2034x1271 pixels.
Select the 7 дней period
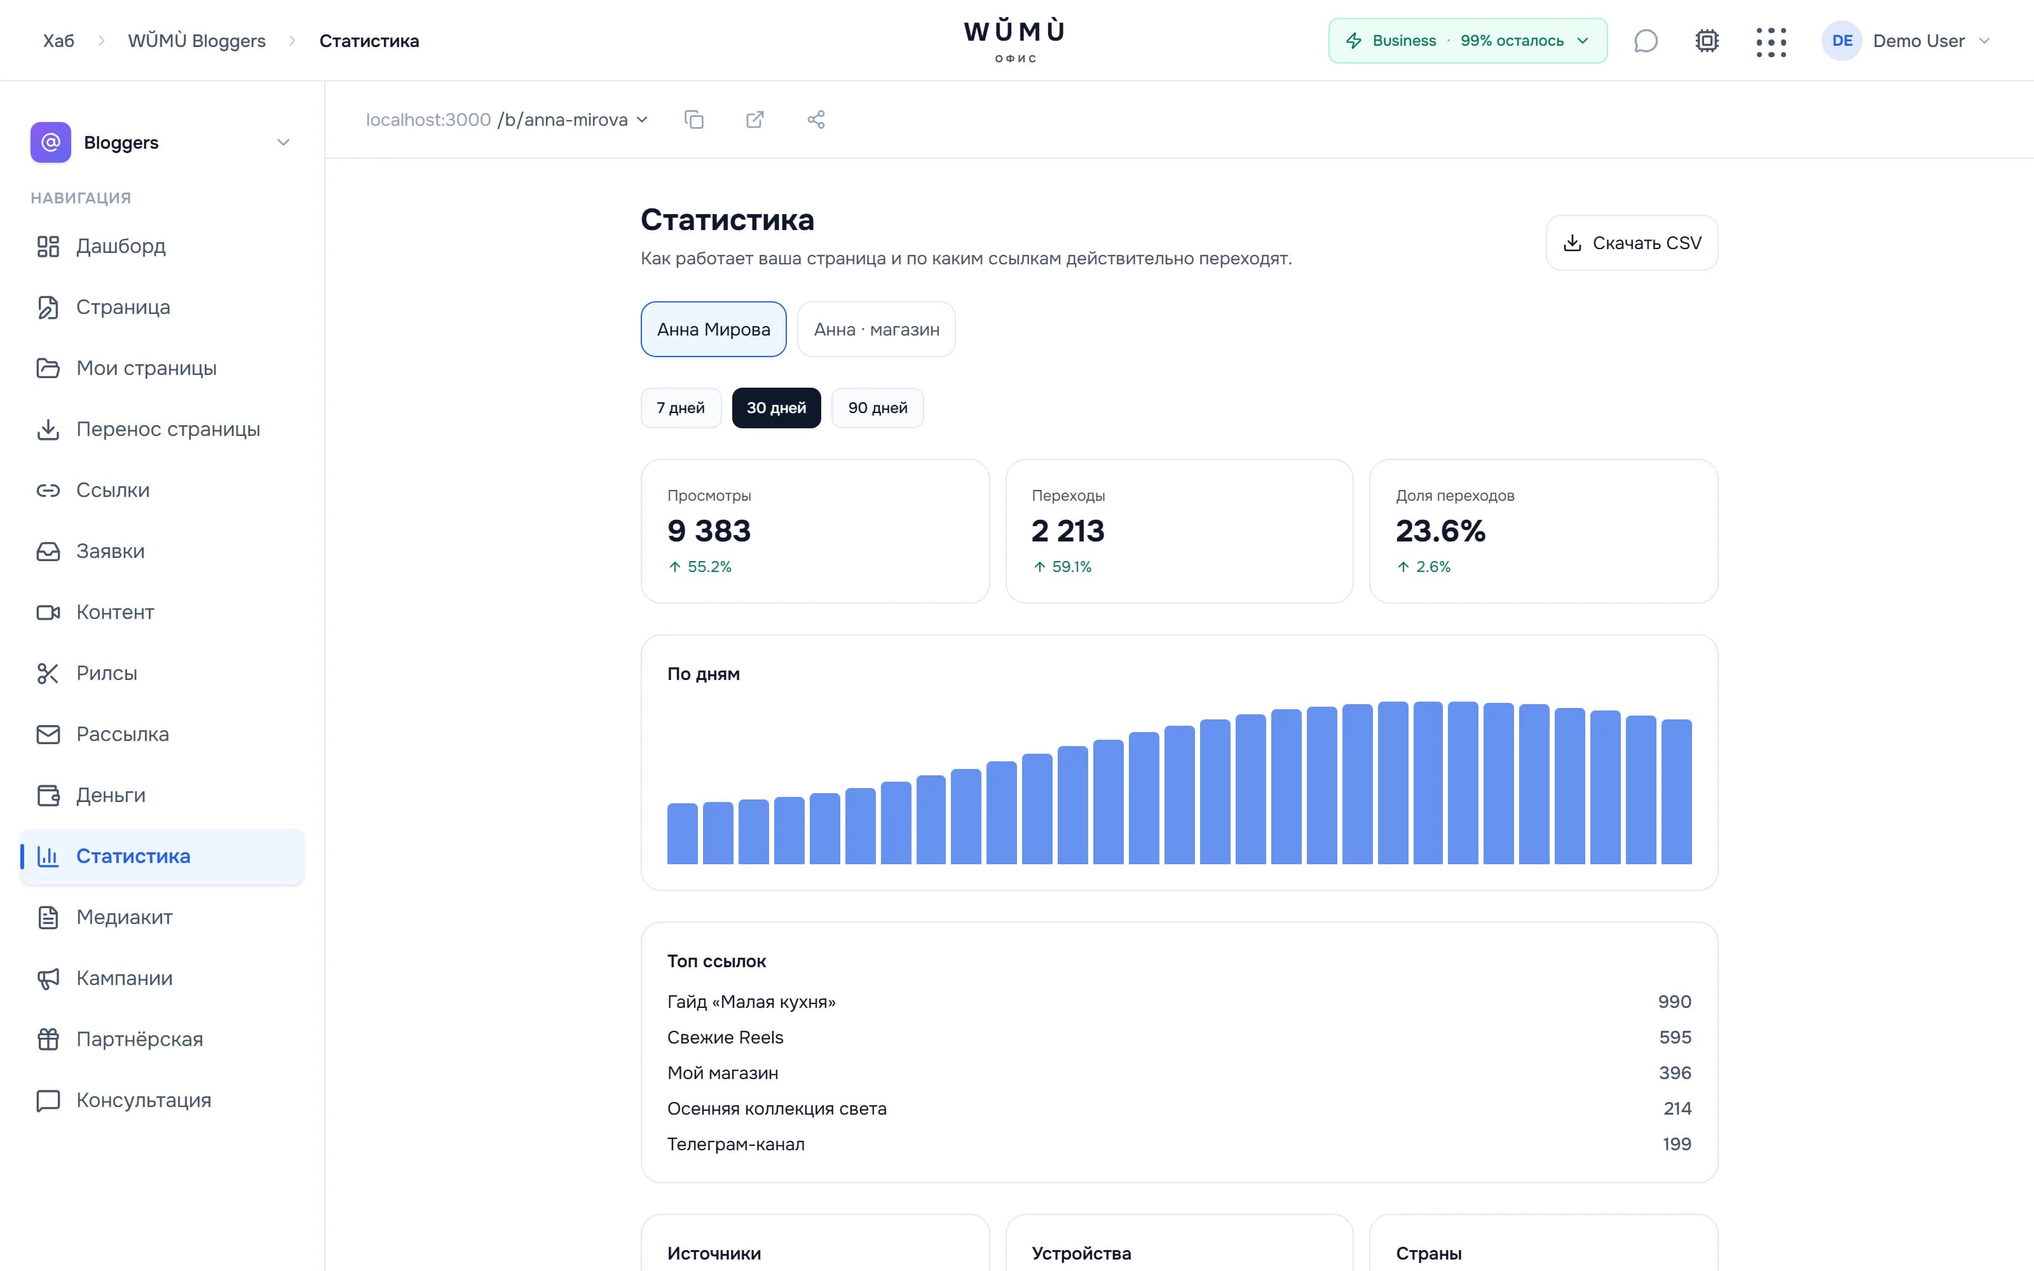[x=681, y=408]
